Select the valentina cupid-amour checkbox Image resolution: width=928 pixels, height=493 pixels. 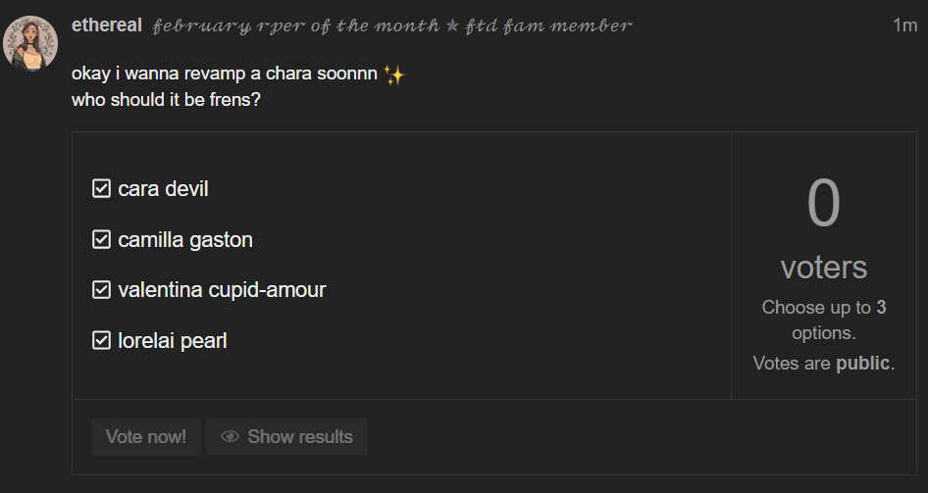click(x=101, y=290)
